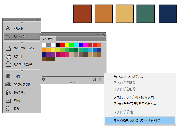Click the trash delete swatch icon

tap(100, 80)
